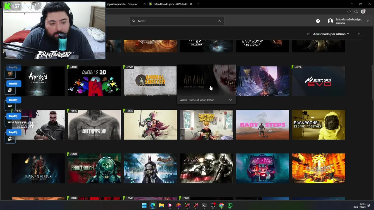The height and width of the screenshot is (210, 374).
Task: Add this page to browser favorites star
Action: click(349, 12)
